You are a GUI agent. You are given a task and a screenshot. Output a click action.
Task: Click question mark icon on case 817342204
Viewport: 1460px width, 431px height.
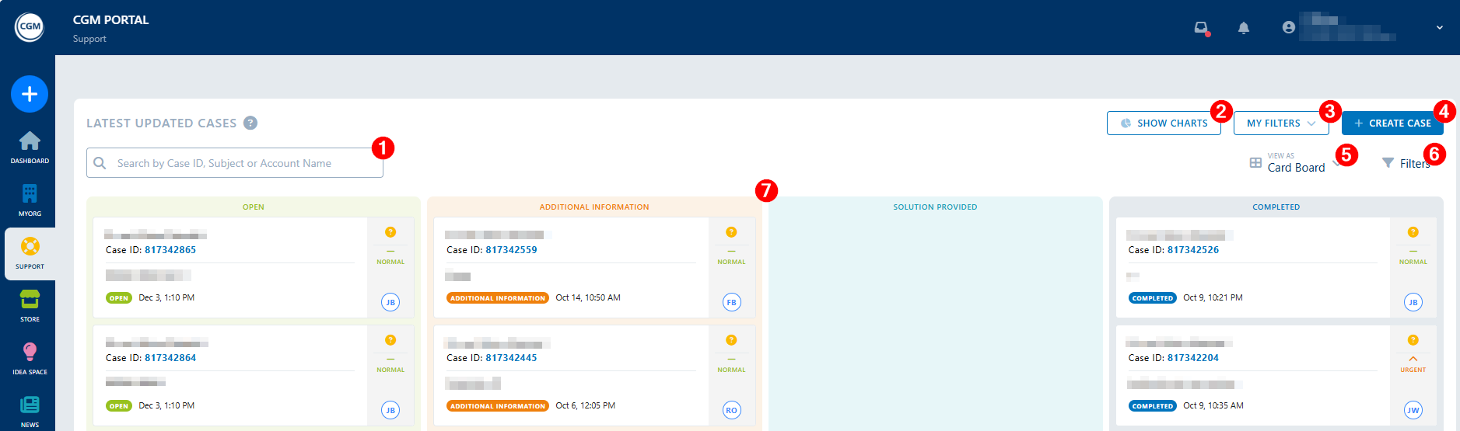click(1413, 340)
